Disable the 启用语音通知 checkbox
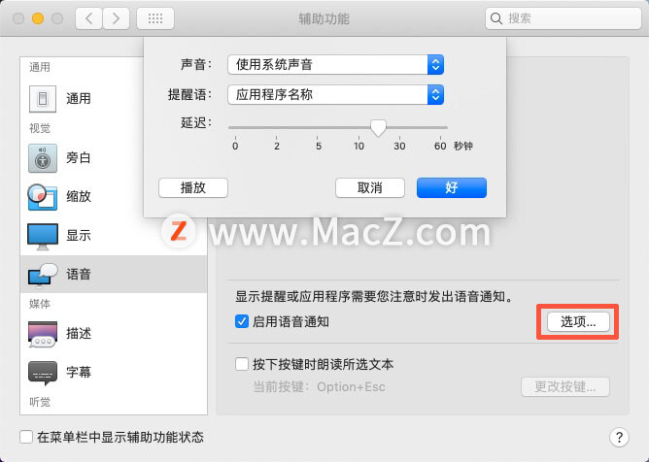This screenshot has width=649, height=462. click(242, 321)
